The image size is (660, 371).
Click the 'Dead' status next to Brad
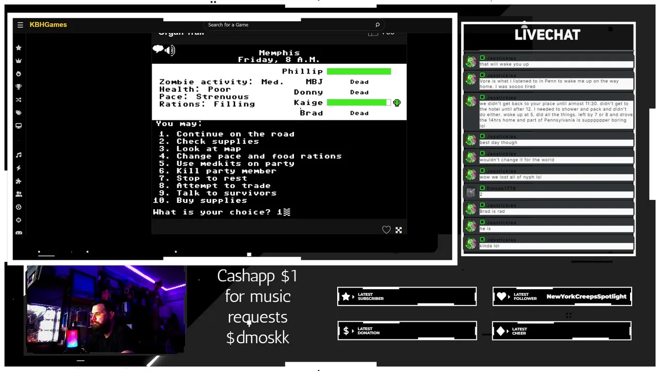tap(359, 113)
